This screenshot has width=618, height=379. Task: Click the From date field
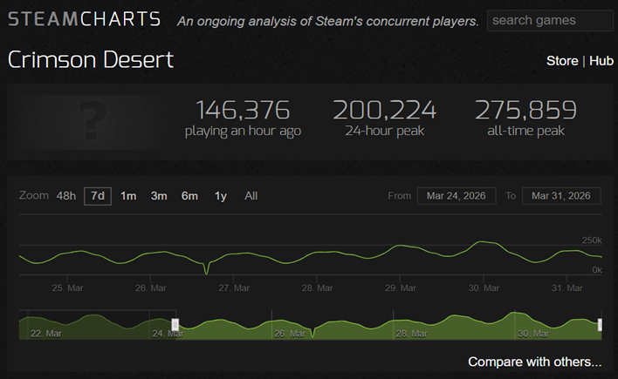pos(457,196)
